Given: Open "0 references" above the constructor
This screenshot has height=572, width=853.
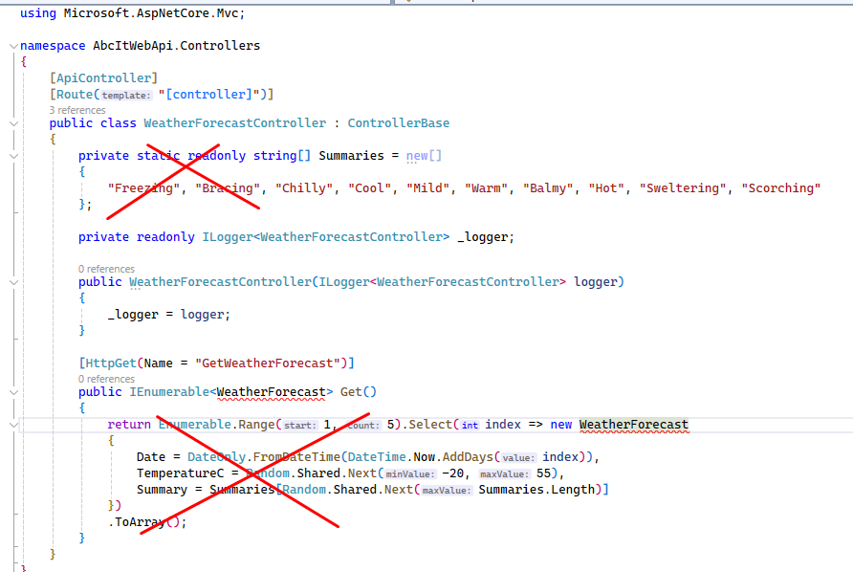Looking at the screenshot, I should (106, 269).
